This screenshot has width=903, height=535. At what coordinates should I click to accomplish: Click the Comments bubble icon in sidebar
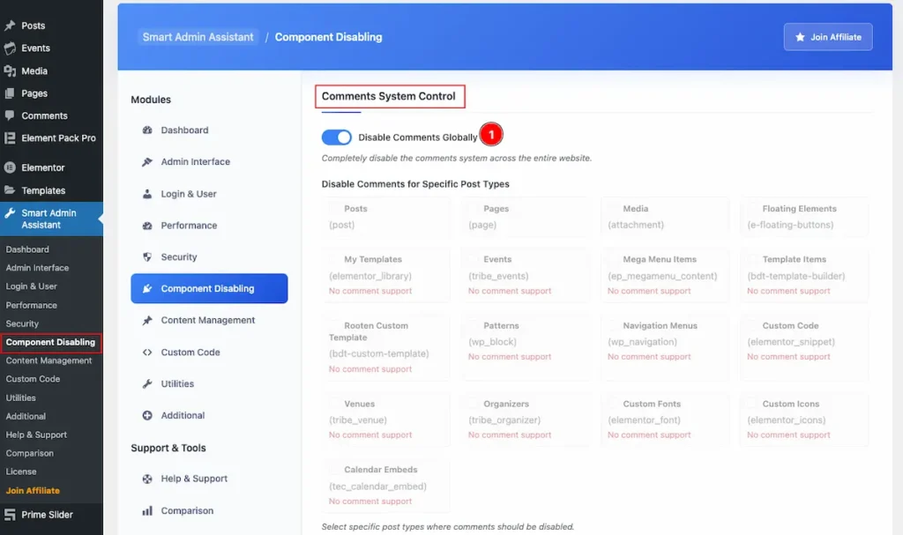pos(10,115)
